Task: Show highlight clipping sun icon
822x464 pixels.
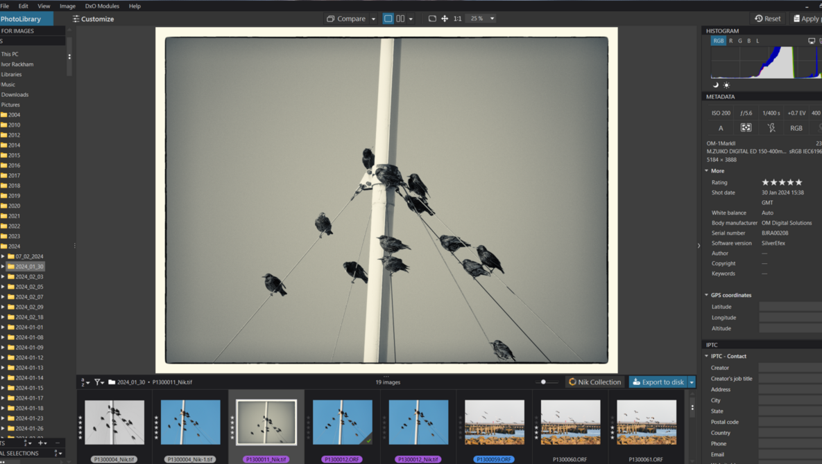Action: tap(726, 84)
